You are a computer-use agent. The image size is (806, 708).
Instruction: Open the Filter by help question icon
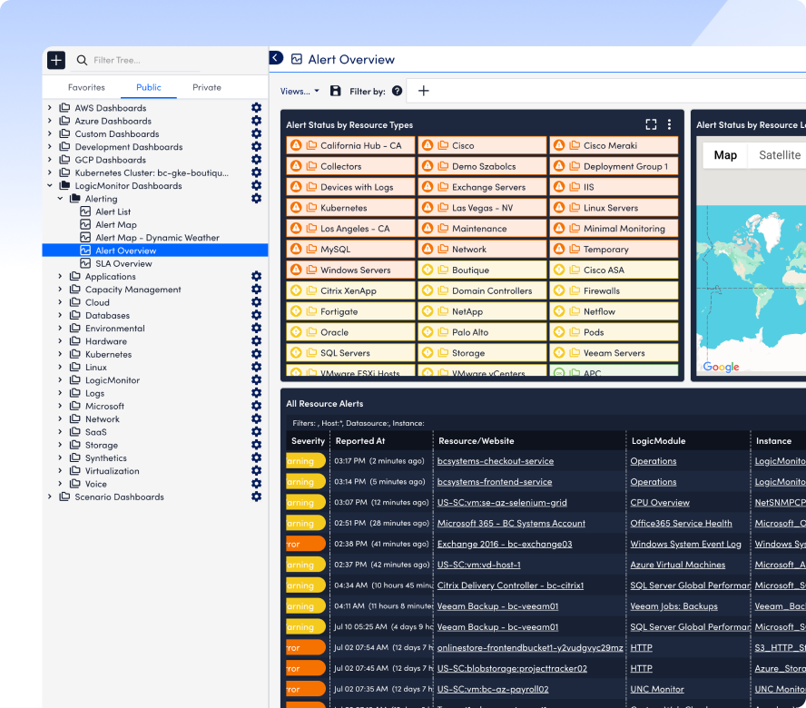coord(397,91)
